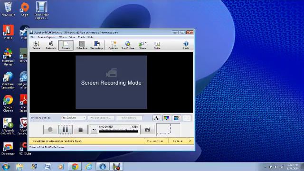Select the Netflix desktop icon
The height and width of the screenshot is (171, 304).
tap(8, 32)
